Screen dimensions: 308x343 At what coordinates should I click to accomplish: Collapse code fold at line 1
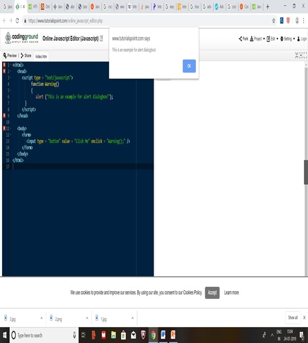(11, 65)
